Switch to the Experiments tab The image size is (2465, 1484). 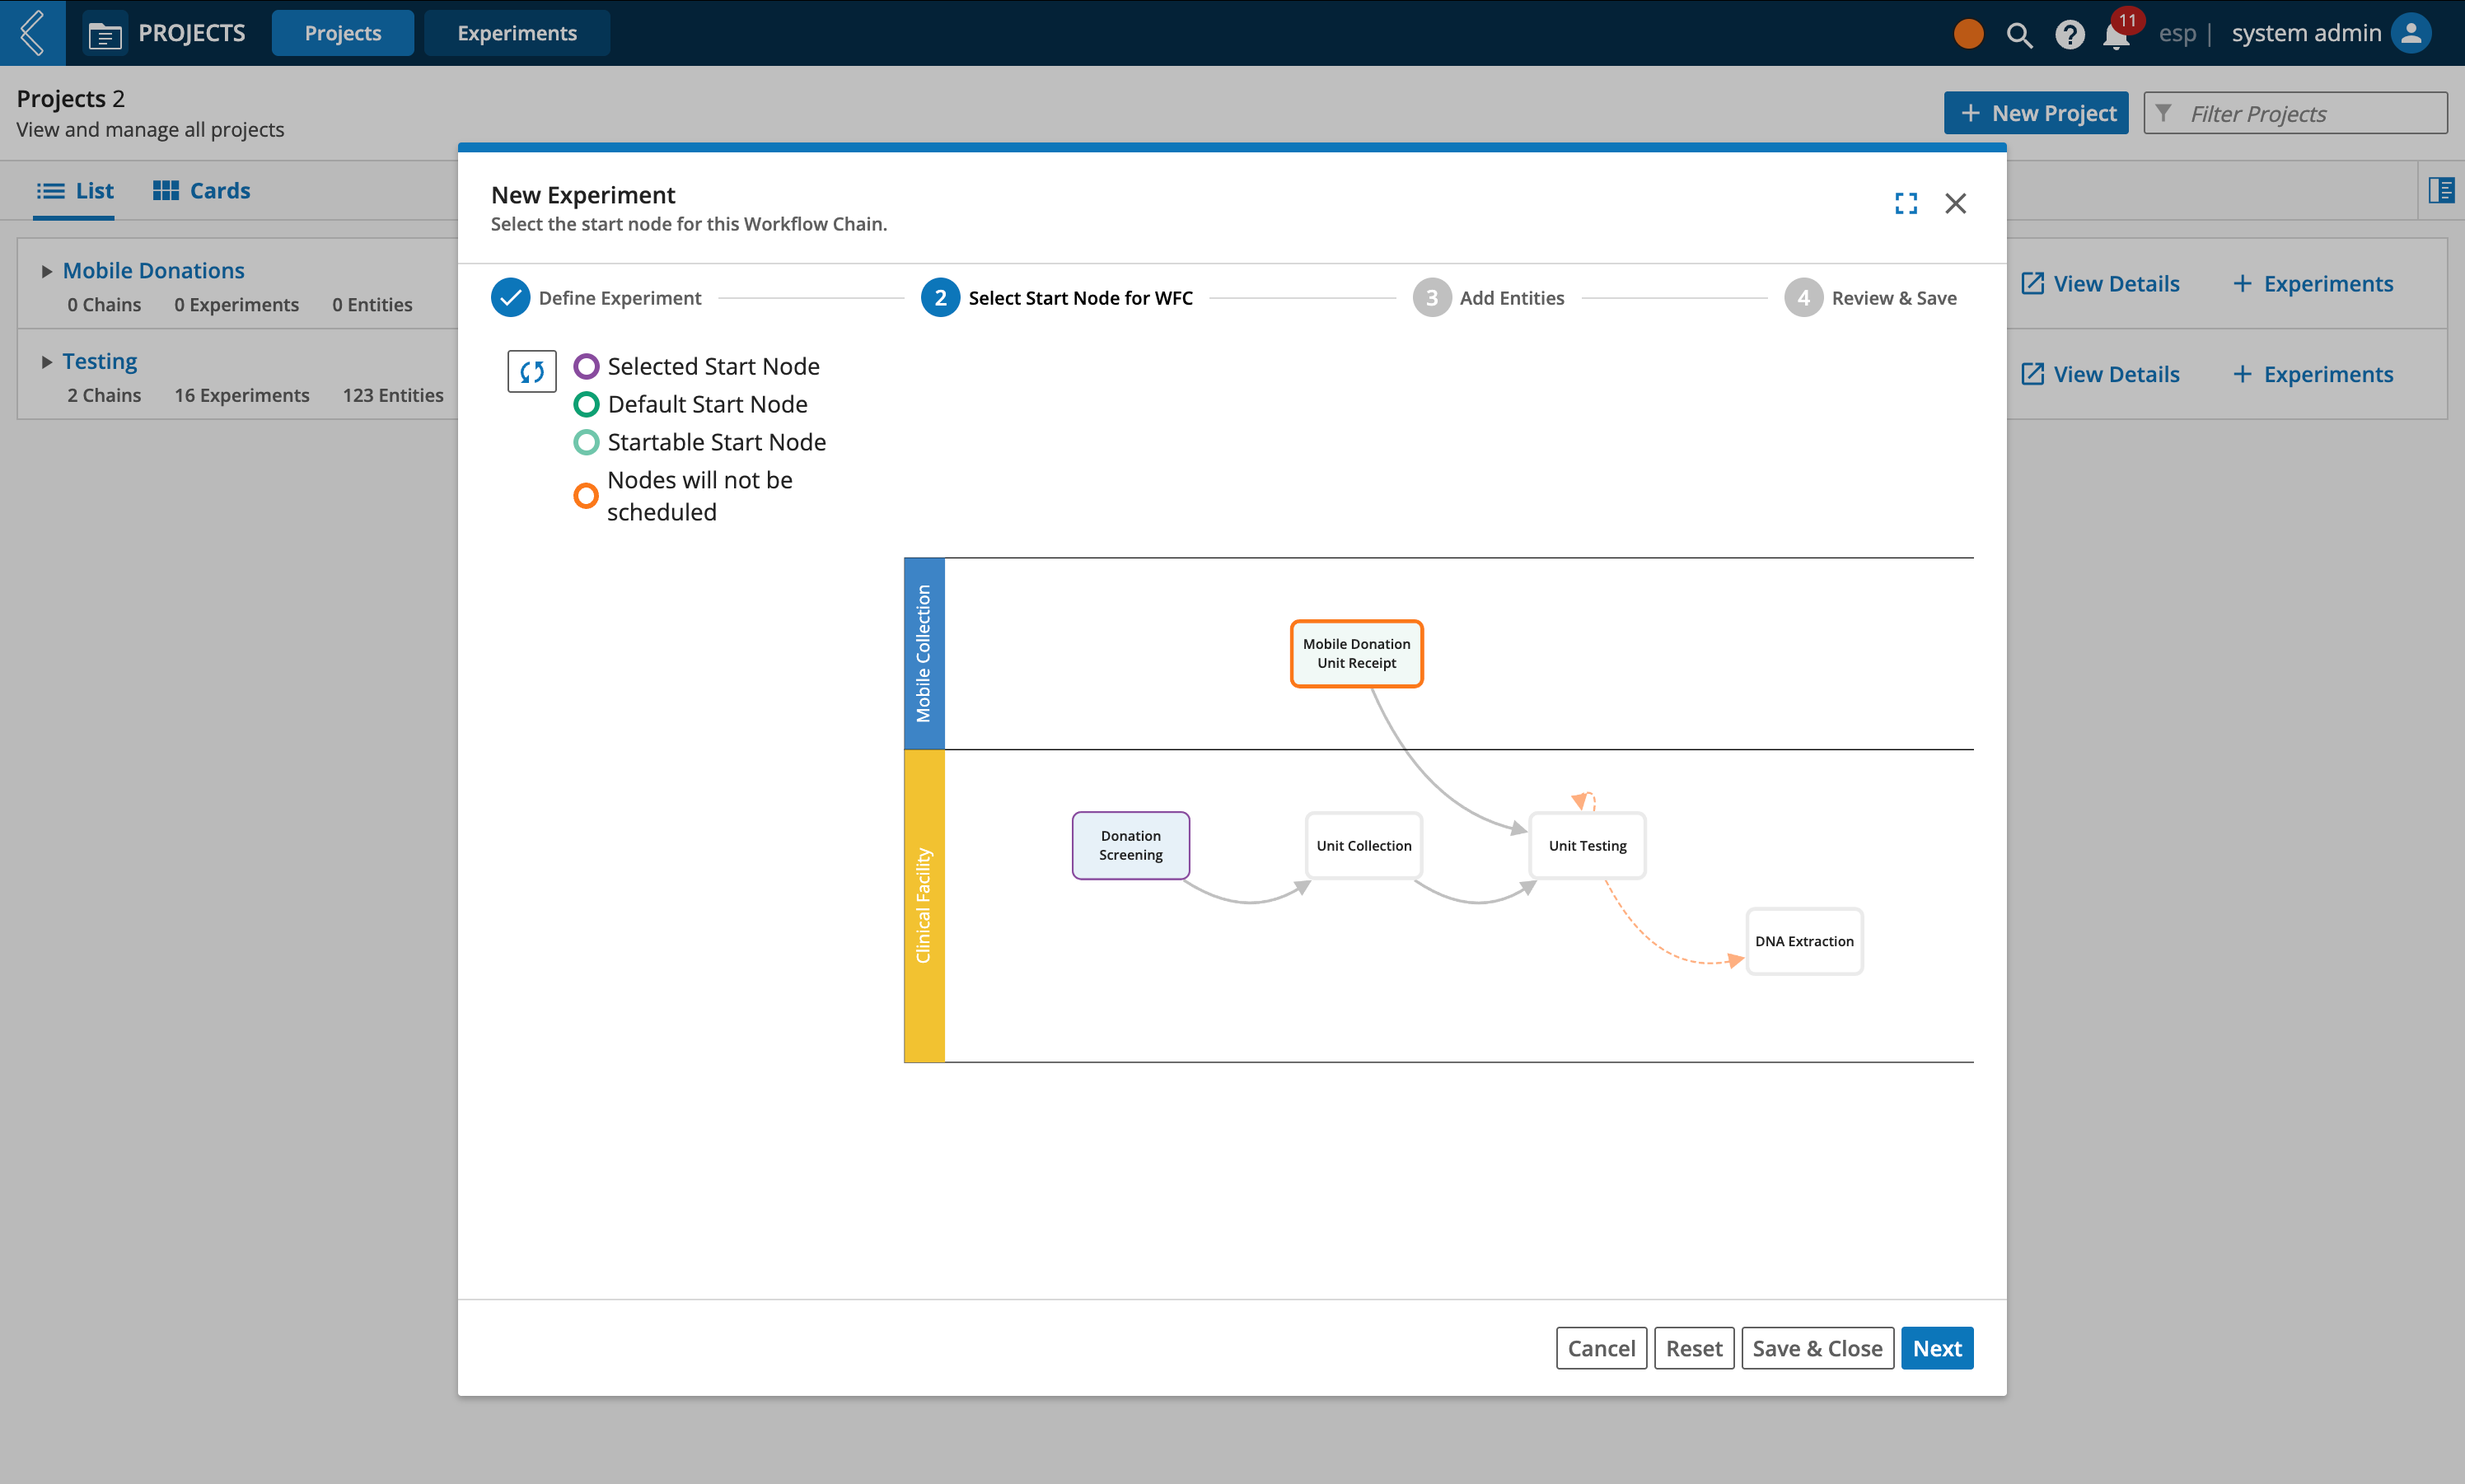517,33
